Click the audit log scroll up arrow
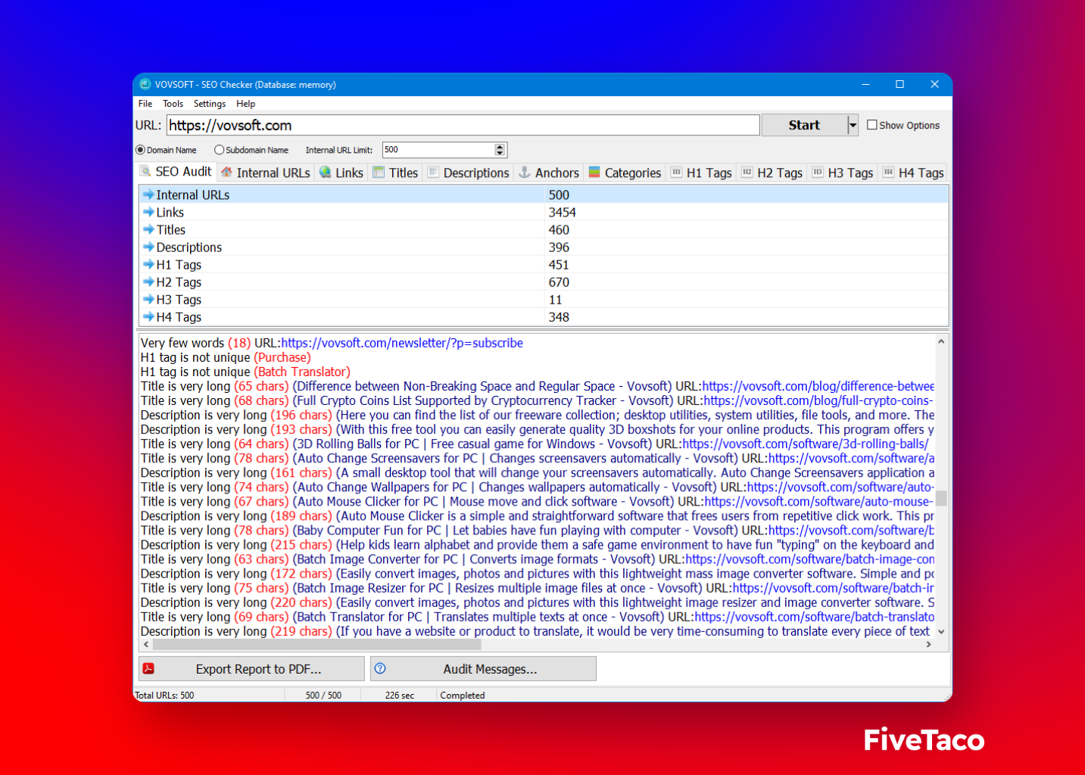 941,341
